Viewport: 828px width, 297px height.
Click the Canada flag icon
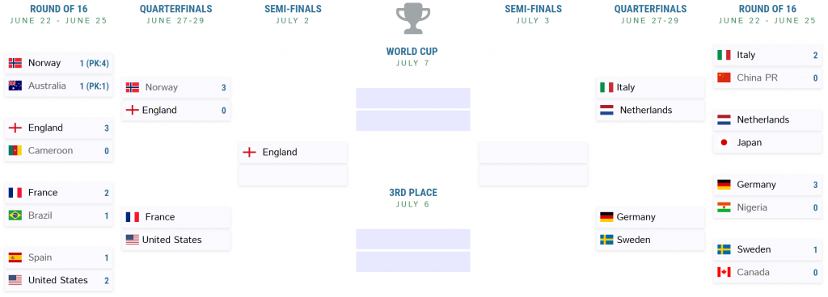tap(724, 272)
